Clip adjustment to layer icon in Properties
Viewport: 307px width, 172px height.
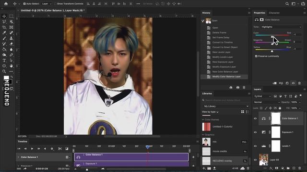[x=275, y=83]
